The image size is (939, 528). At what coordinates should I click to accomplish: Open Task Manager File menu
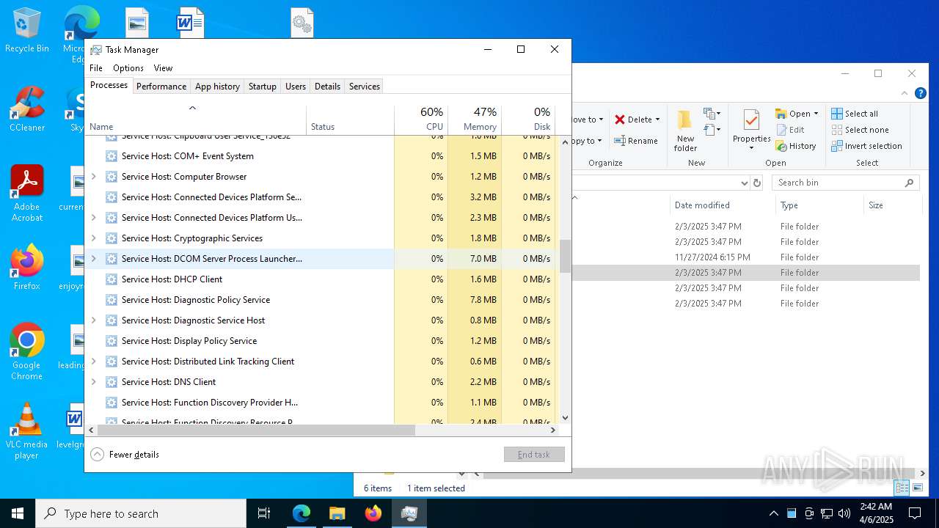[96, 68]
